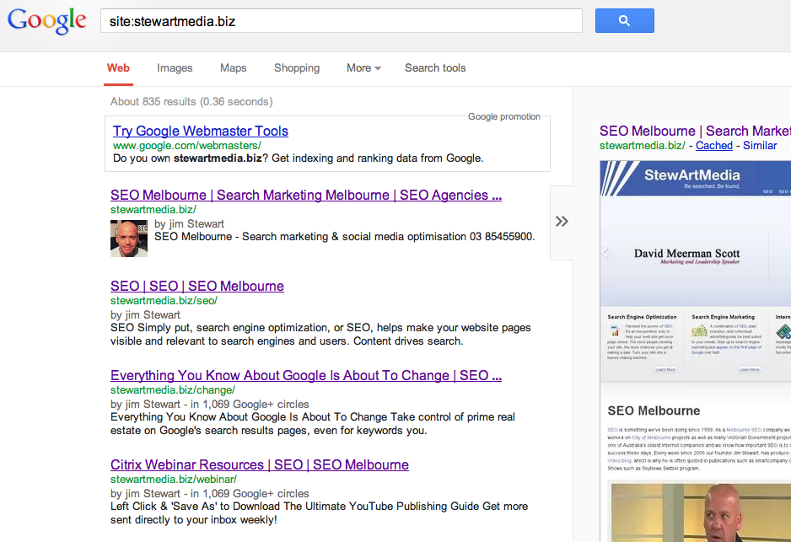The image size is (791, 542).
Task: Open Try Google Webmaster Tools link
Action: pos(200,131)
